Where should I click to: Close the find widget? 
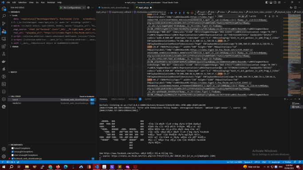pyautogui.click(x=277, y=16)
